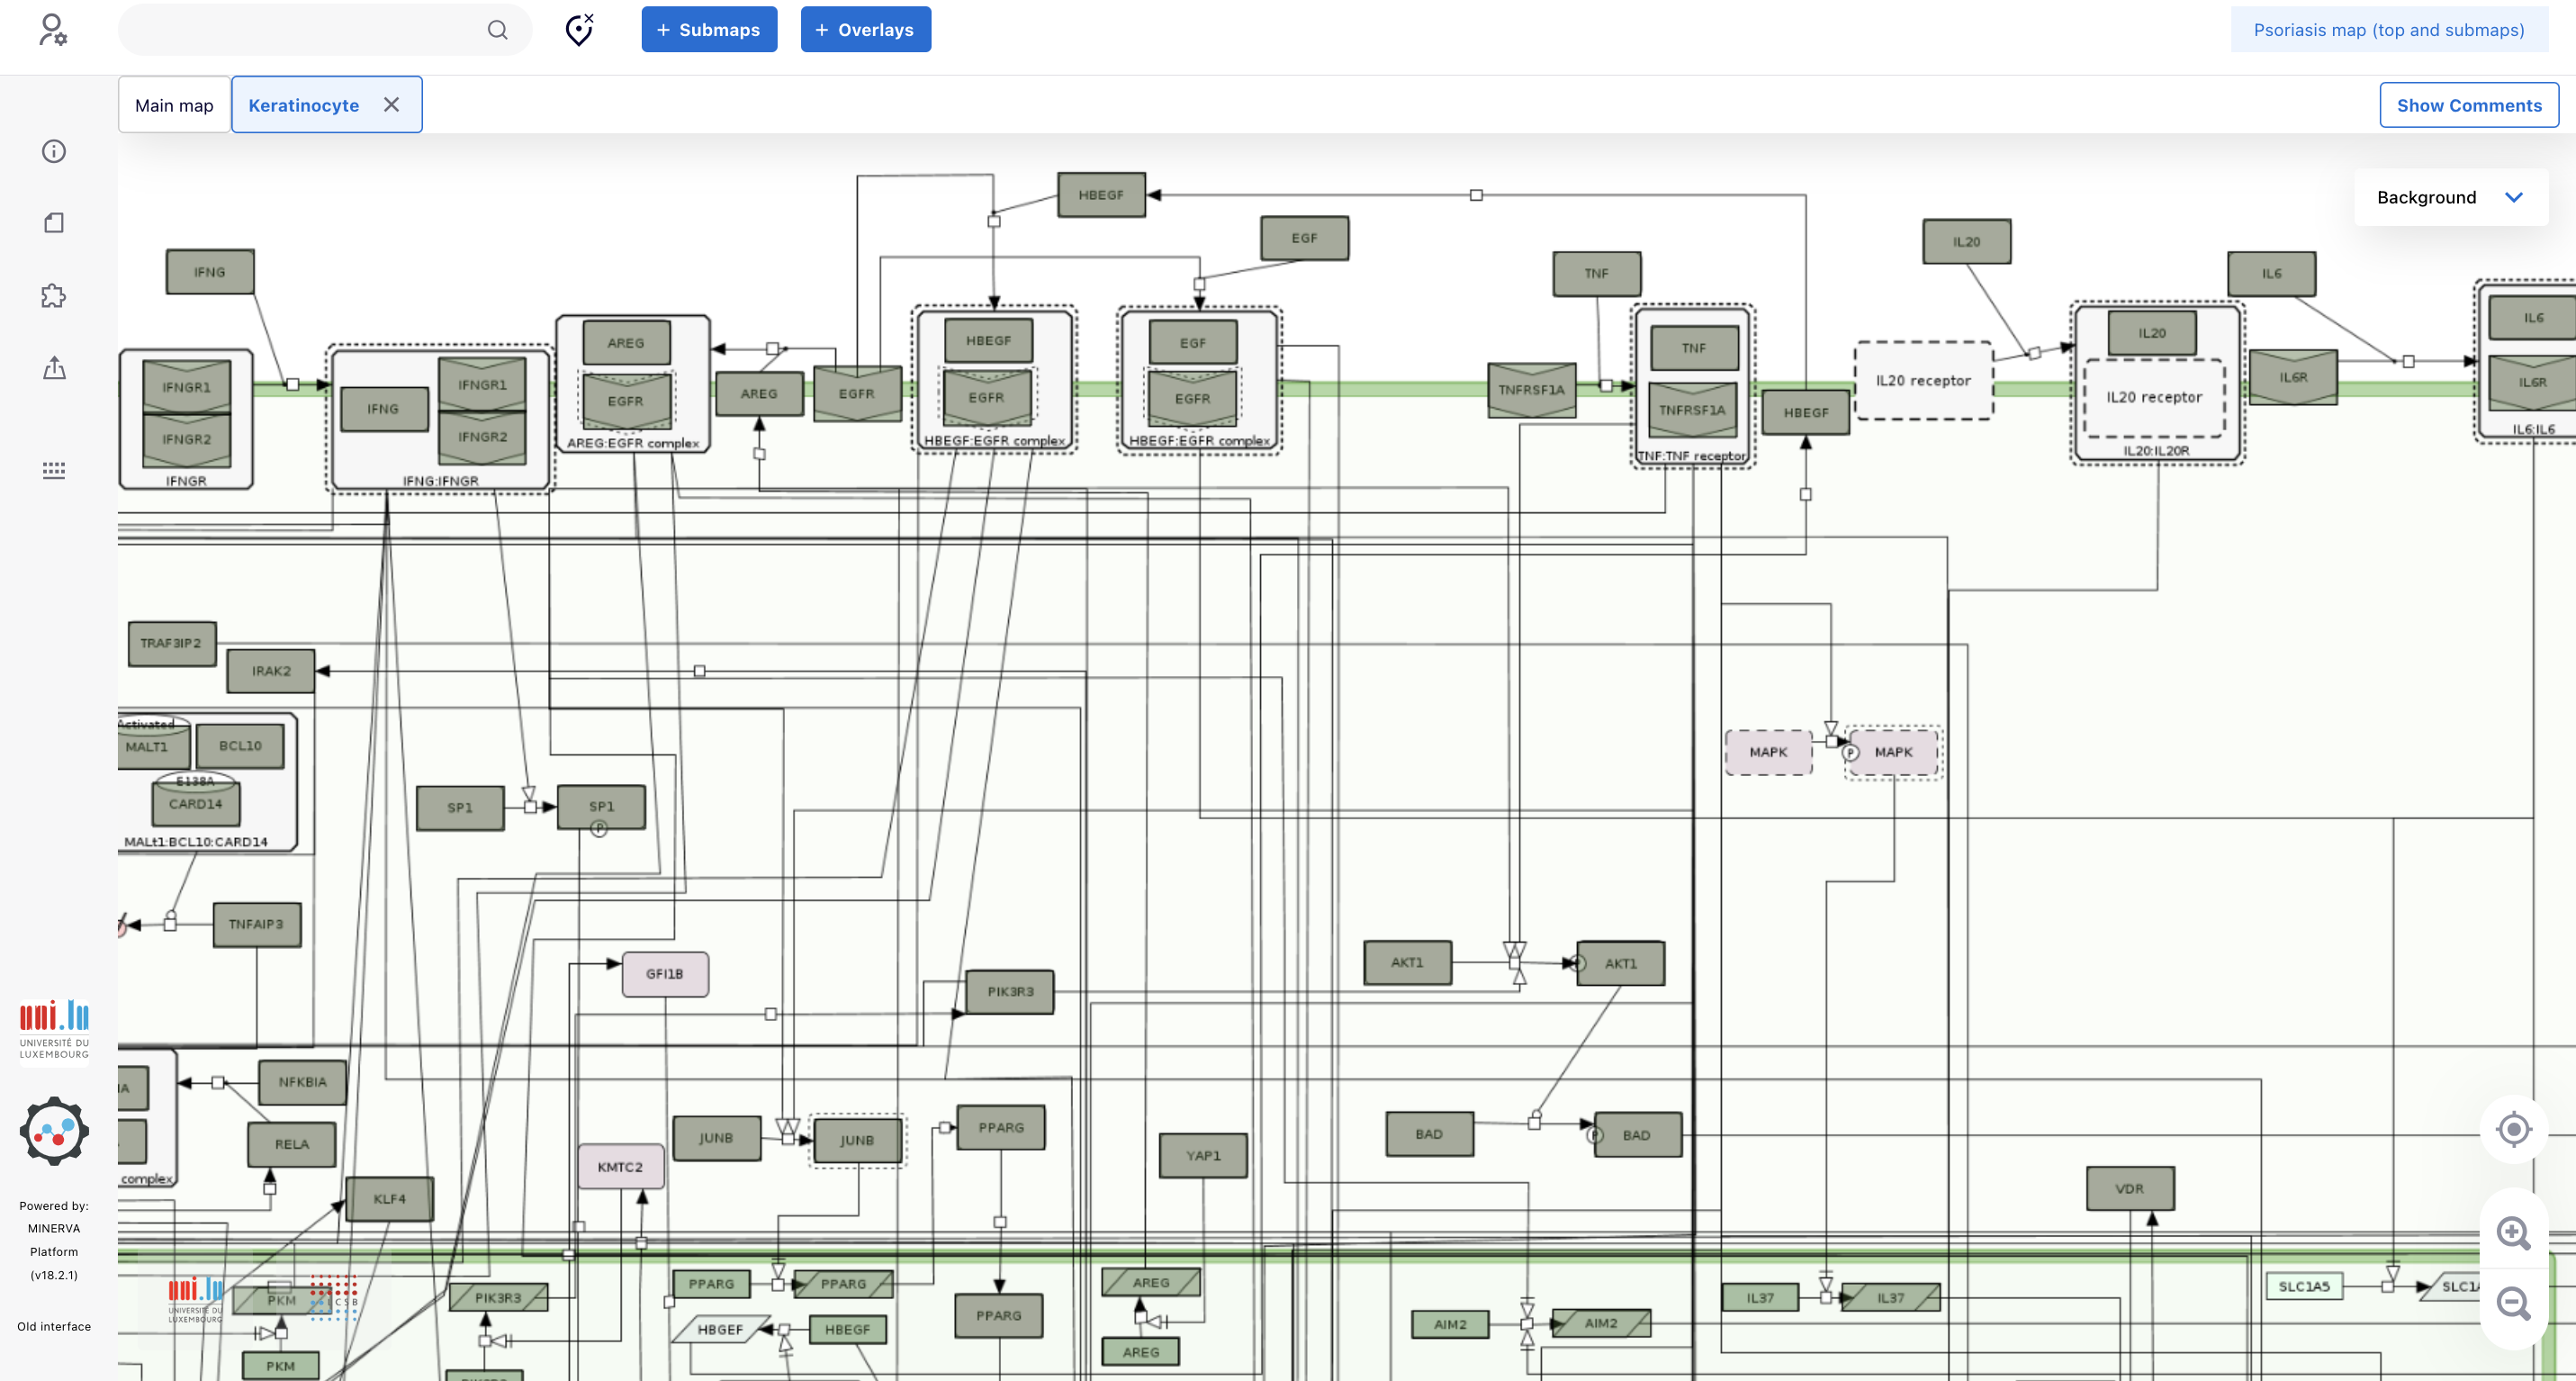Open the Overlays dropdown
This screenshot has width=2576, height=1381.
pos(865,30)
